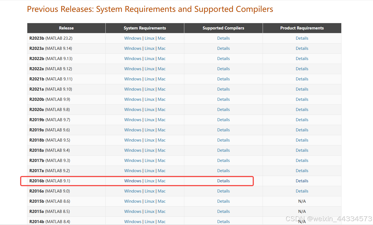Screen dimensions: 373x225
Task: Open Mac requirements for R2023a
Action: (162, 48)
